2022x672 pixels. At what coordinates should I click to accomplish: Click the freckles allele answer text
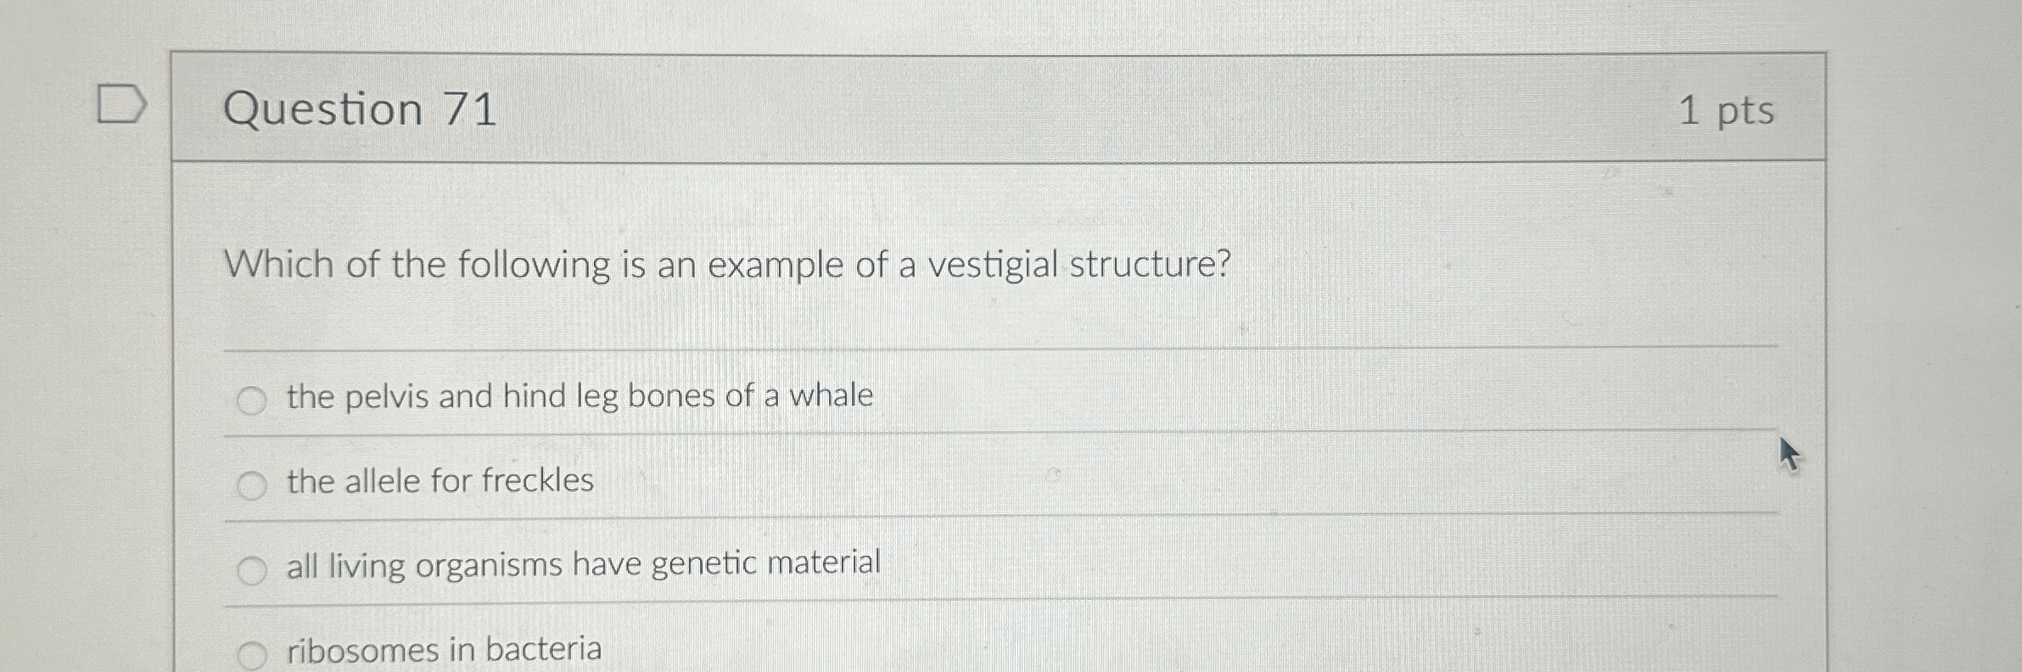pyautogui.click(x=440, y=481)
